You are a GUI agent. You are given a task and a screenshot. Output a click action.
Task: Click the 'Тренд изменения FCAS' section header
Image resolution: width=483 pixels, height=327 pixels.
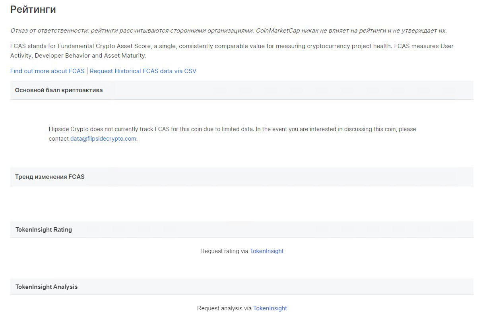242,177
